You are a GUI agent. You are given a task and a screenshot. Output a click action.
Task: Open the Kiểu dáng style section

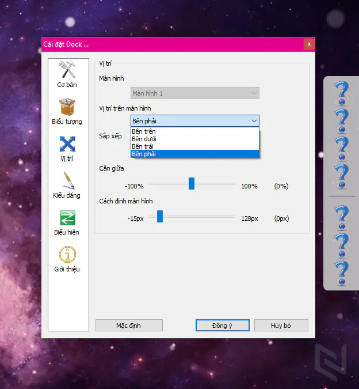pyautogui.click(x=67, y=185)
